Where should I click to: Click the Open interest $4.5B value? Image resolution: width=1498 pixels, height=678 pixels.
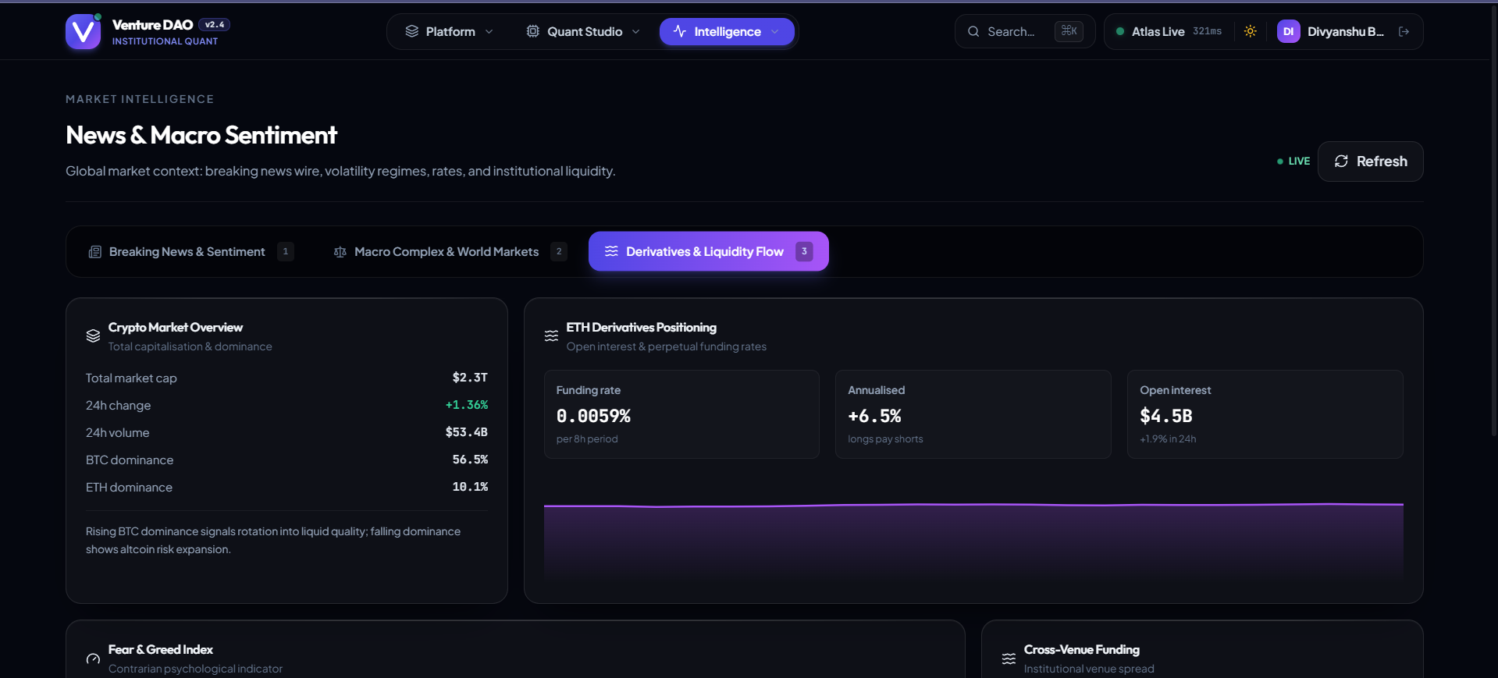tap(1166, 417)
